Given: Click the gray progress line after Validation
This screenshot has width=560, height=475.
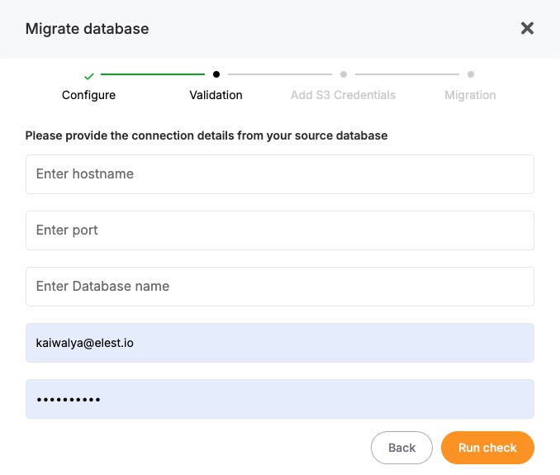Looking at the screenshot, I should [x=280, y=74].
